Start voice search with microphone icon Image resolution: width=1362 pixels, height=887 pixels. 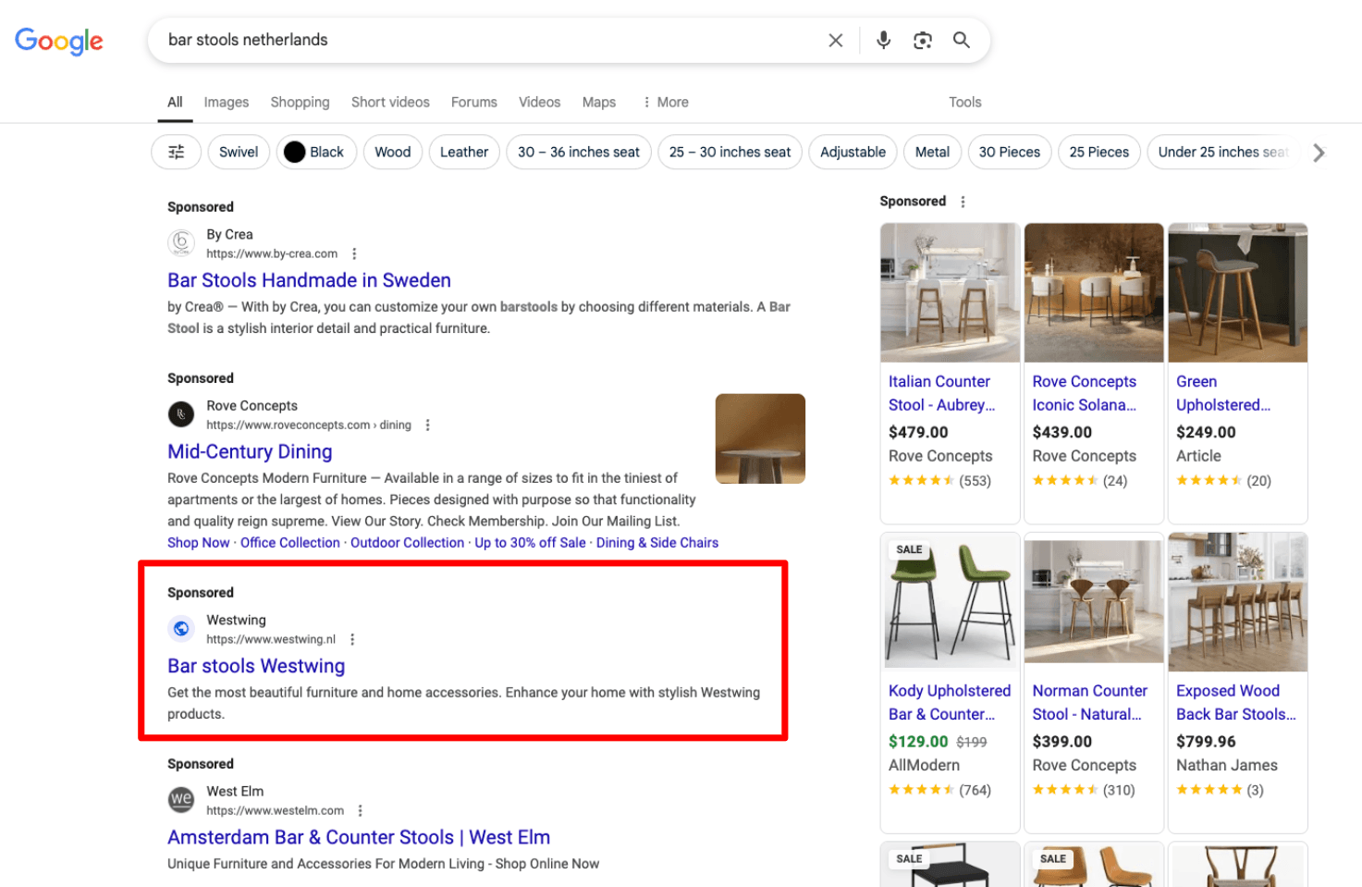click(x=883, y=40)
